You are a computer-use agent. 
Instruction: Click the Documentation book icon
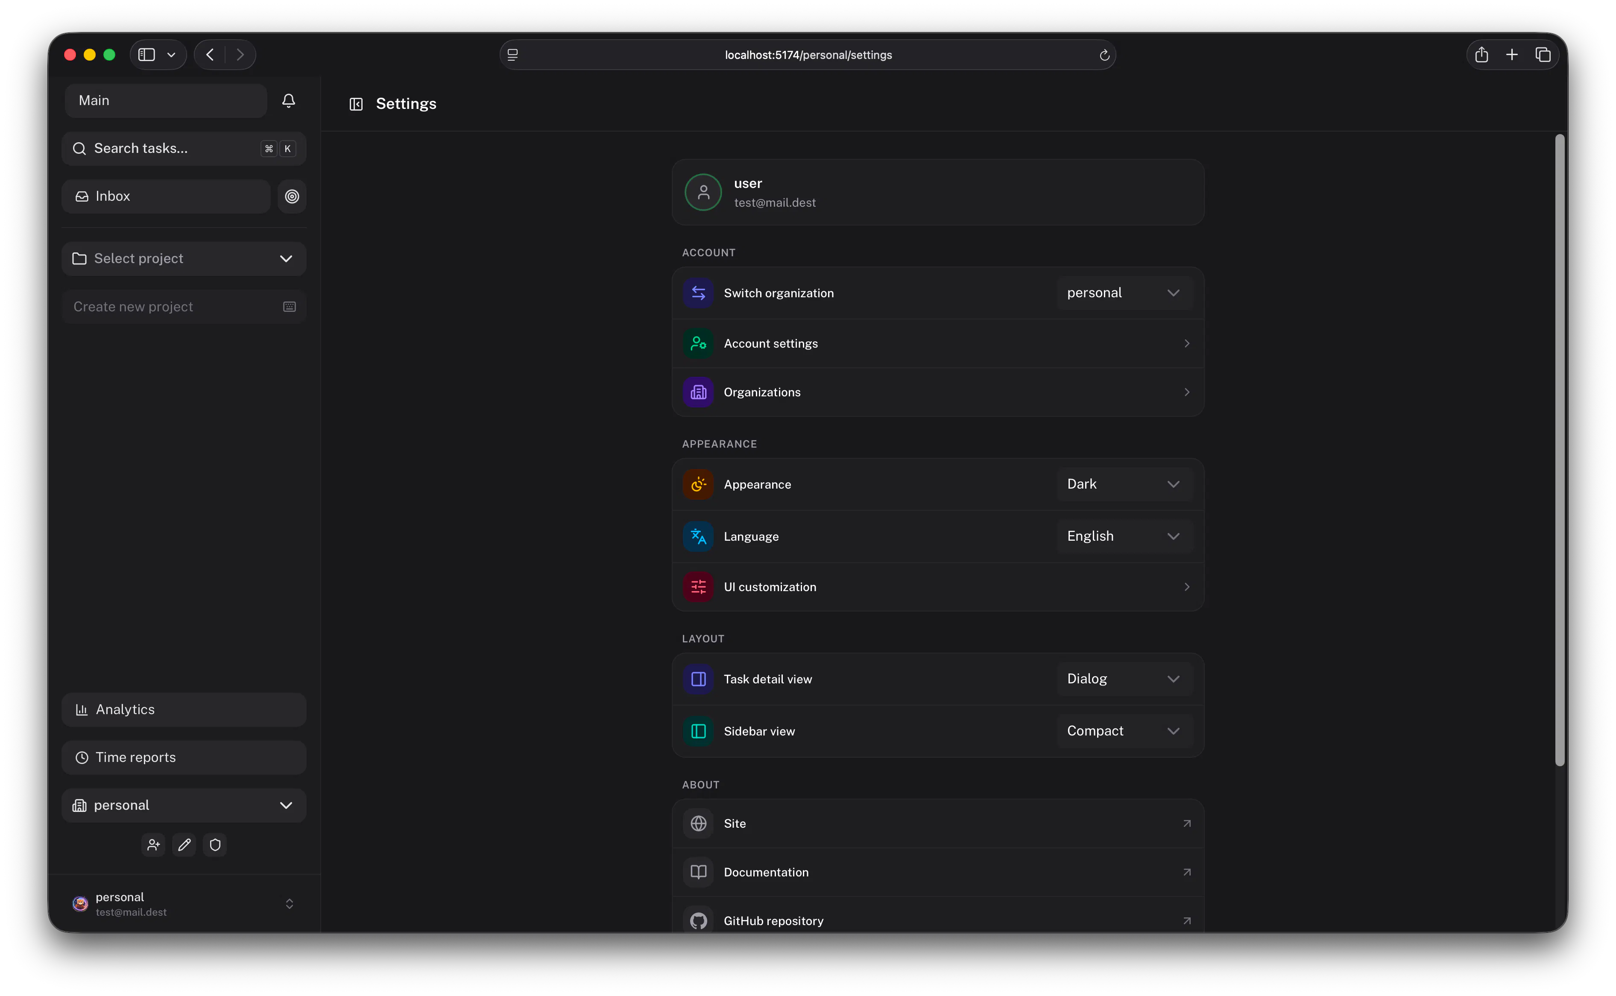click(x=699, y=872)
